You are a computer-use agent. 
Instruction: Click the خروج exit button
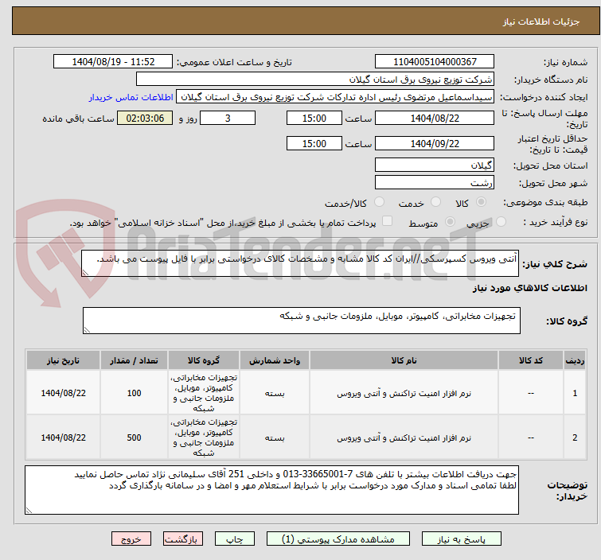[x=131, y=539]
